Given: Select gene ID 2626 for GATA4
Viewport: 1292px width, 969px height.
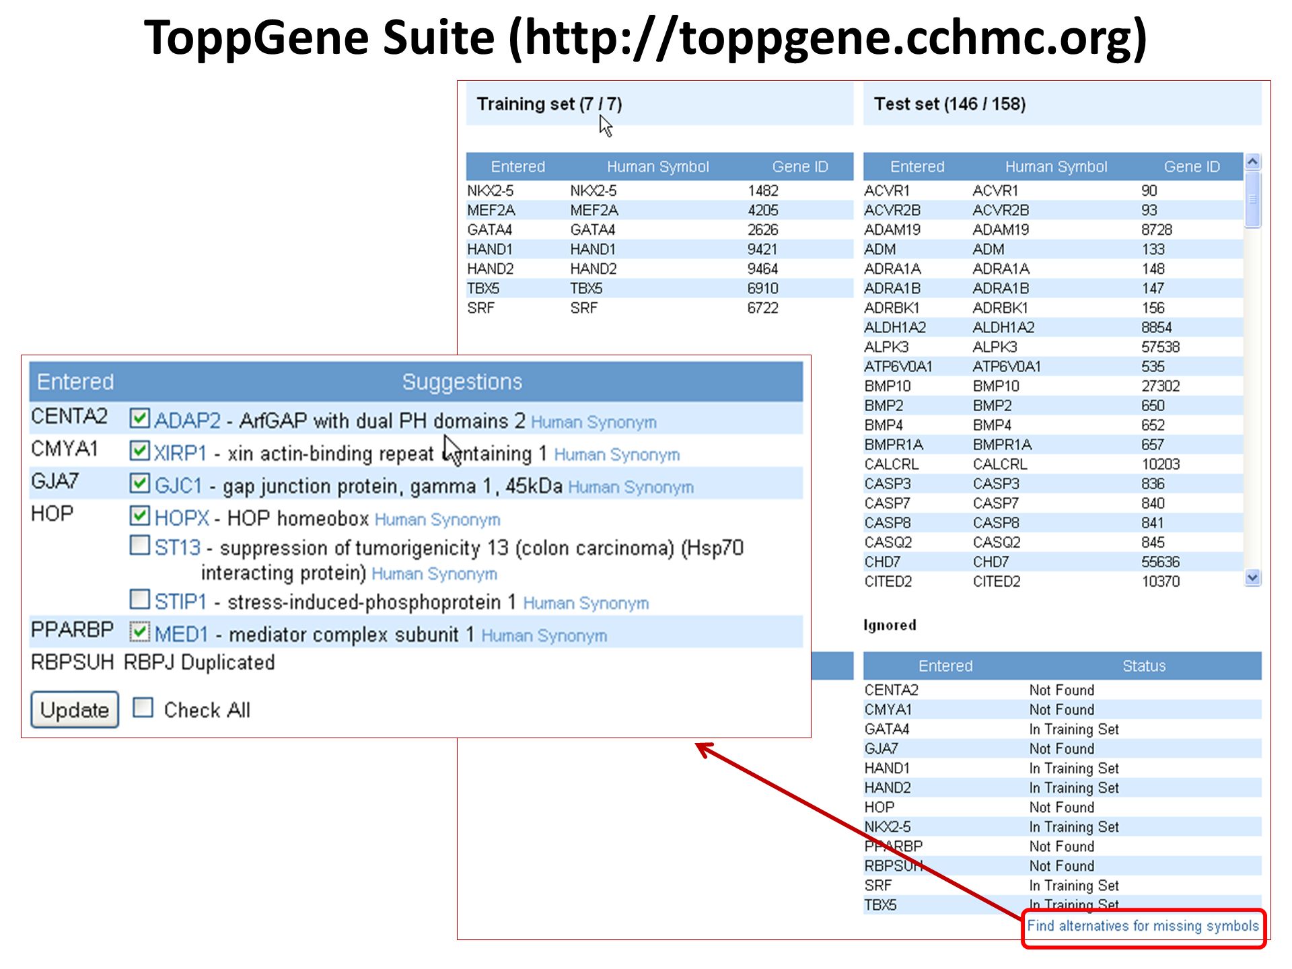Looking at the screenshot, I should coord(763,229).
